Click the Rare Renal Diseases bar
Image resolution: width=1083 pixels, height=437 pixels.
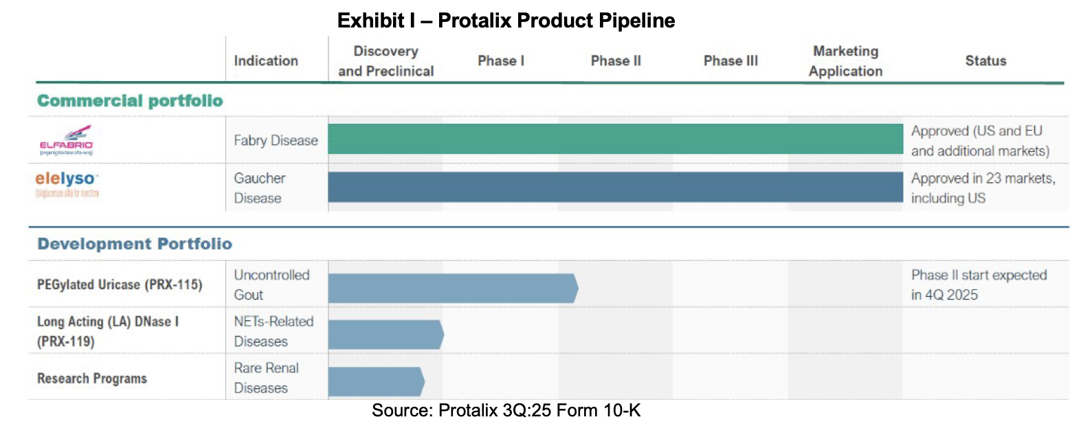click(x=375, y=381)
